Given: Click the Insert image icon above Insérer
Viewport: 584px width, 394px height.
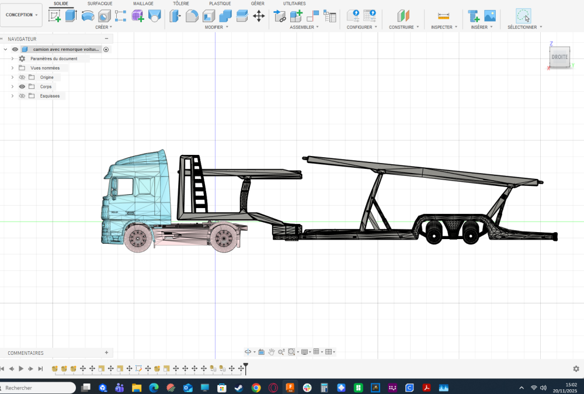Looking at the screenshot, I should [489, 16].
